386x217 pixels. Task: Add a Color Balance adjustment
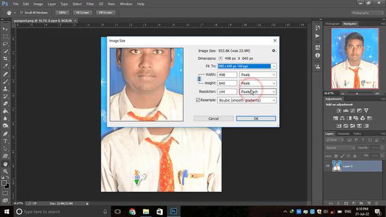click(343, 118)
